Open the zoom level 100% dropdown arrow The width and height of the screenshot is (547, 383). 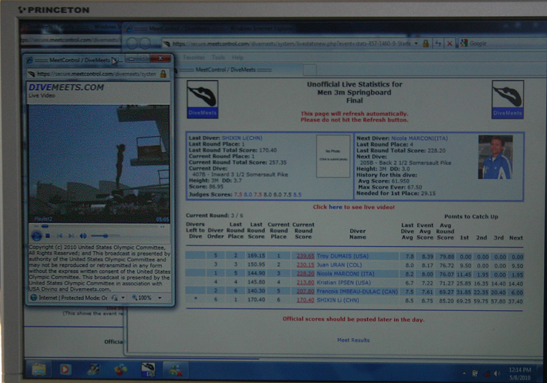click(x=160, y=298)
